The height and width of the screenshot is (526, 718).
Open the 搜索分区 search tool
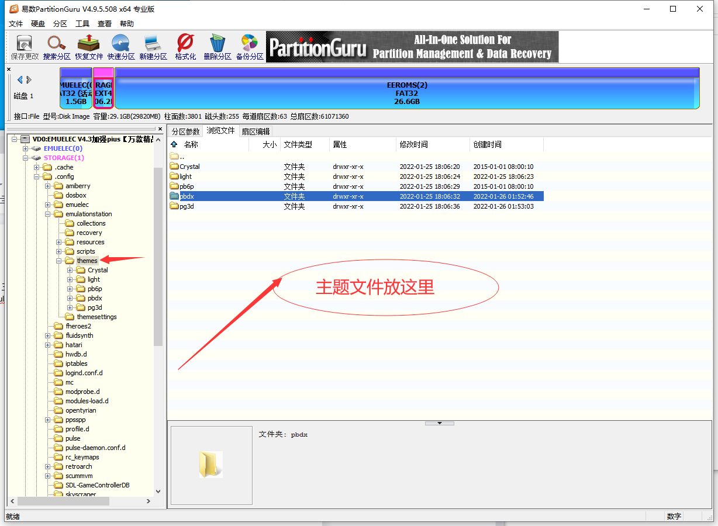57,47
